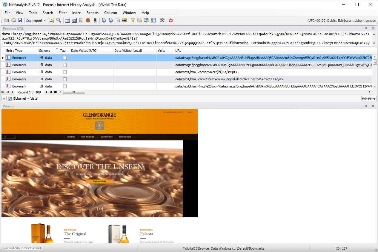The image size is (378, 252).
Task: Open the Reports menu
Action: coord(93,13)
